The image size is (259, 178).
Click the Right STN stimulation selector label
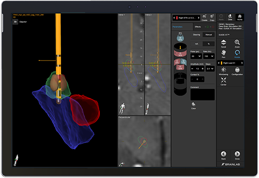point(187,18)
